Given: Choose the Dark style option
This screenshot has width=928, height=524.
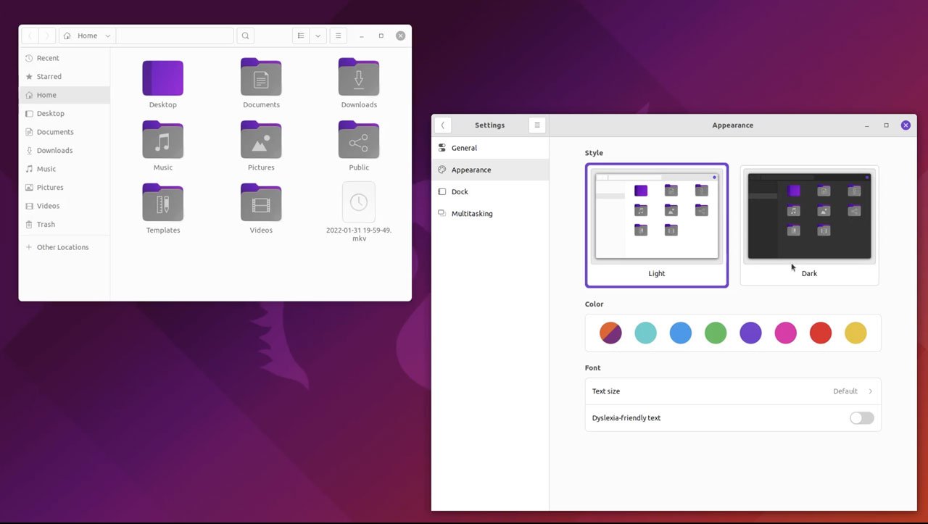Looking at the screenshot, I should point(809,225).
